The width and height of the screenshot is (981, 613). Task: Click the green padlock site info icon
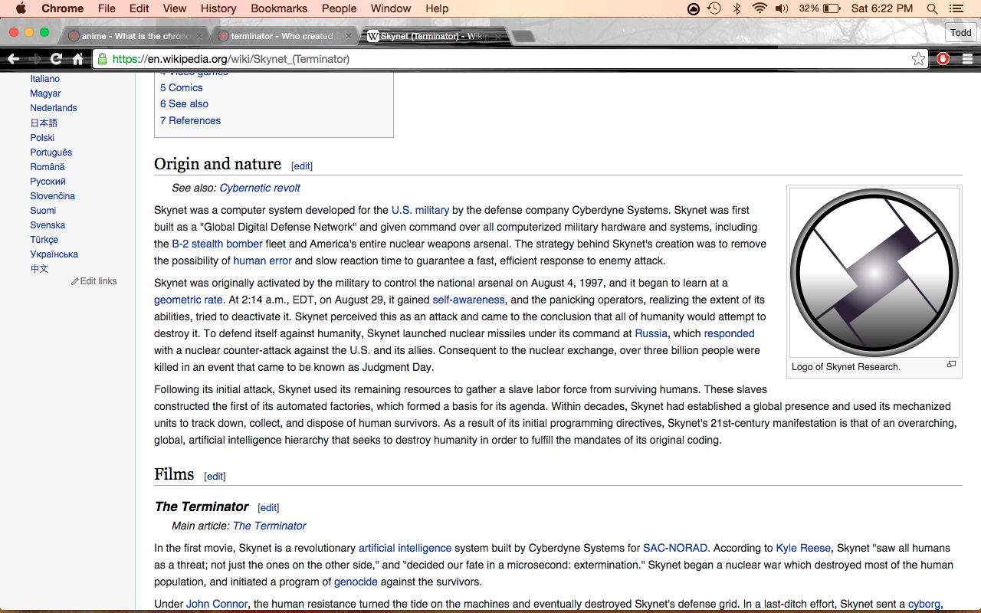[x=102, y=59]
